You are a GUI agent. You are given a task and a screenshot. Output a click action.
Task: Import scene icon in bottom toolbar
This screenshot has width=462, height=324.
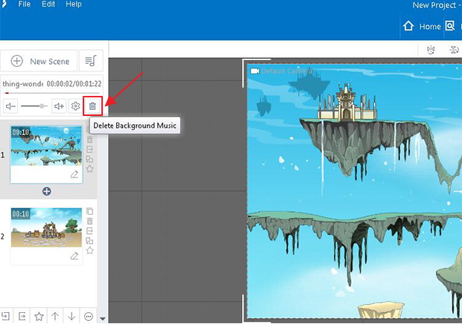[x=5, y=316]
